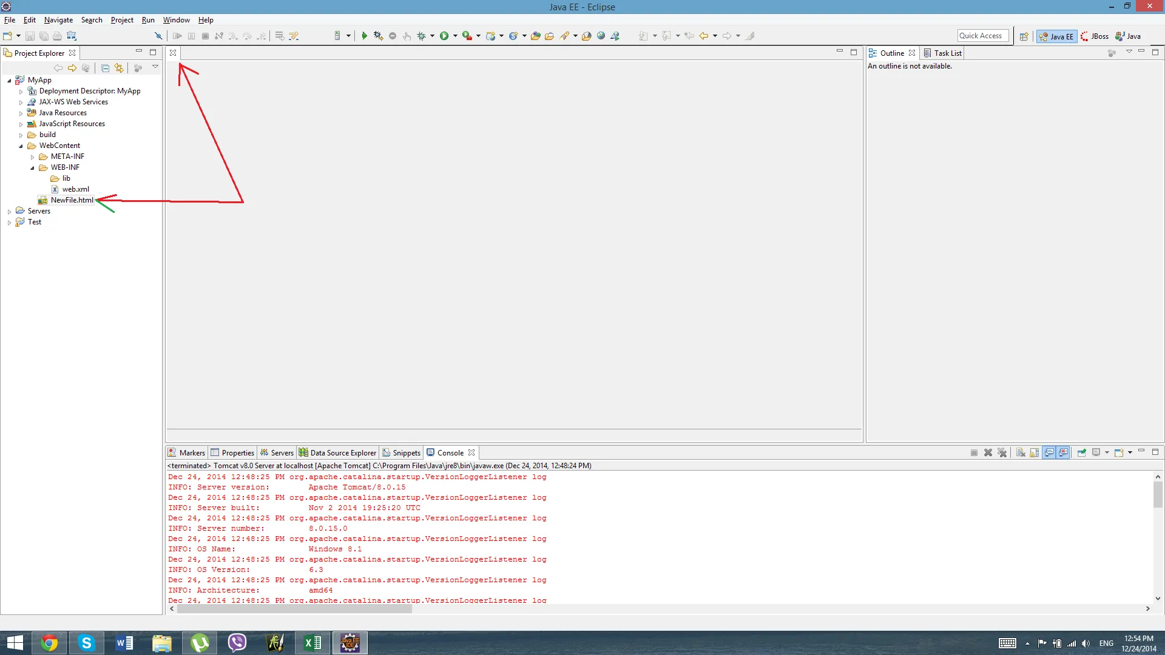This screenshot has height=655, width=1165.
Task: Select the lib folder under WEB-INF
Action: click(61, 178)
